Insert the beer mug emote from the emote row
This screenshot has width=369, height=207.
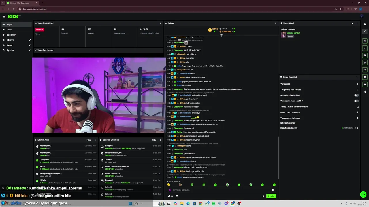[180, 185]
